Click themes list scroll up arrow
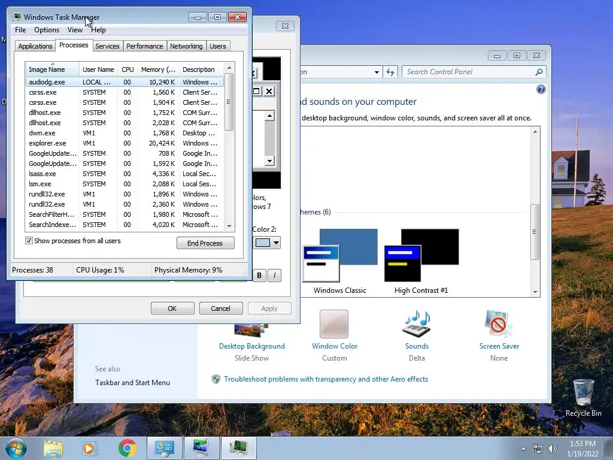 pos(535,132)
